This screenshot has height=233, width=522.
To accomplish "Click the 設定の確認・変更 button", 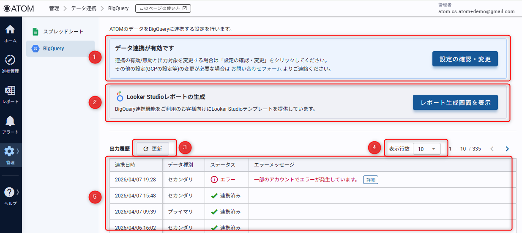I will click(465, 59).
